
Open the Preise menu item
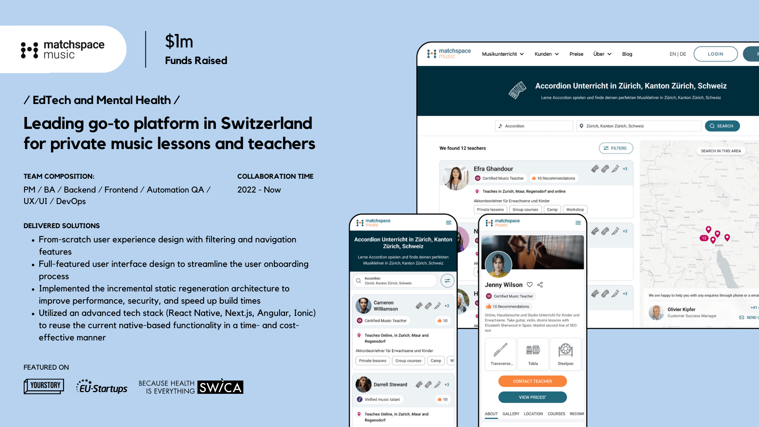[576, 53]
